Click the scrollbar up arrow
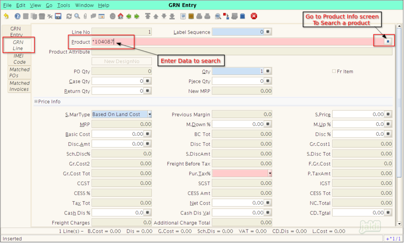 [x=399, y=26]
